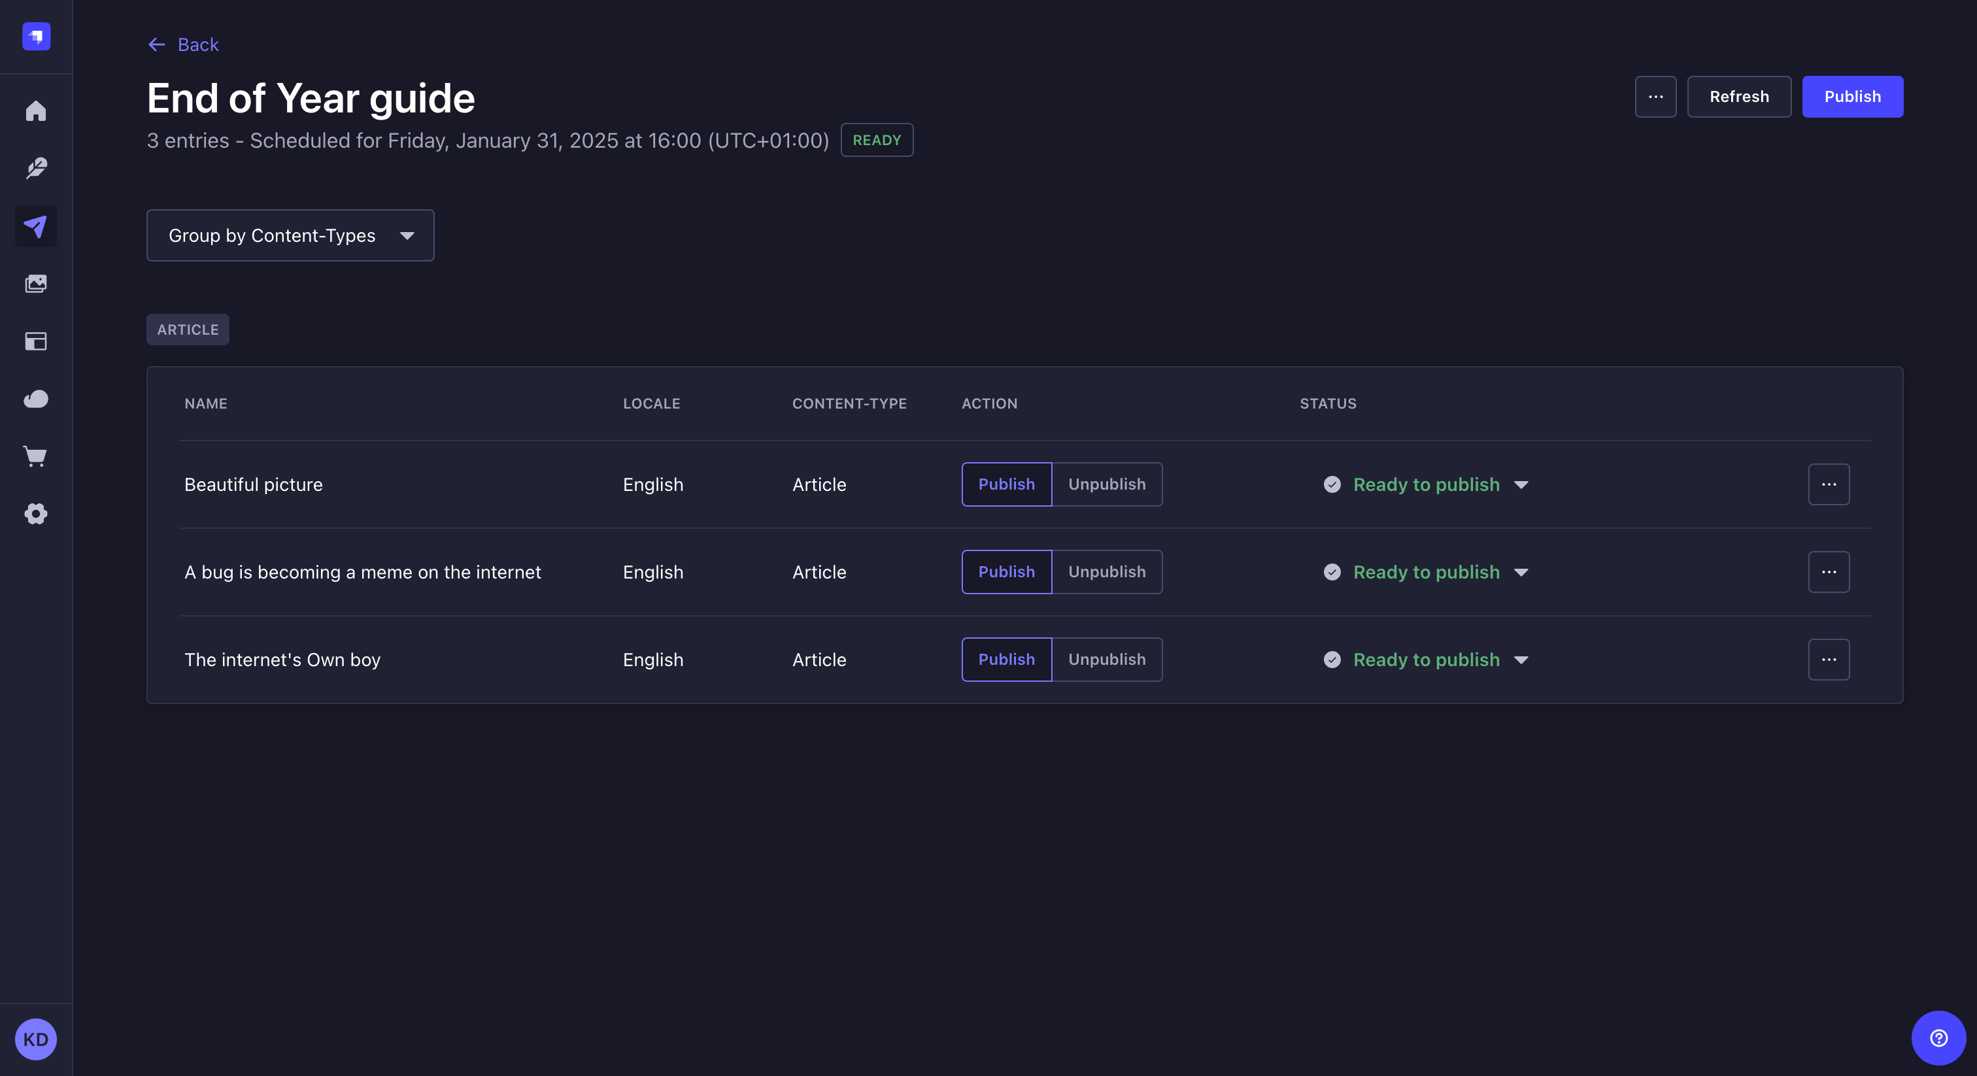Open Content Manager feather icon
Image resolution: width=1977 pixels, height=1076 pixels.
point(35,168)
